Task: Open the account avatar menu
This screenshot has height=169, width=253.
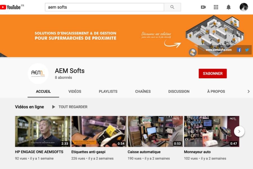Action: (x=244, y=7)
